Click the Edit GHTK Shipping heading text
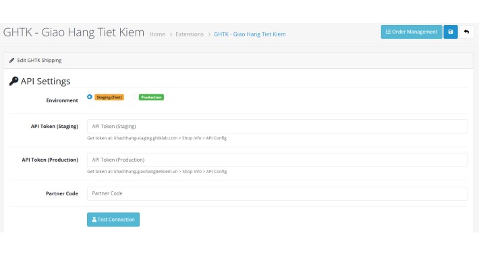 39,61
